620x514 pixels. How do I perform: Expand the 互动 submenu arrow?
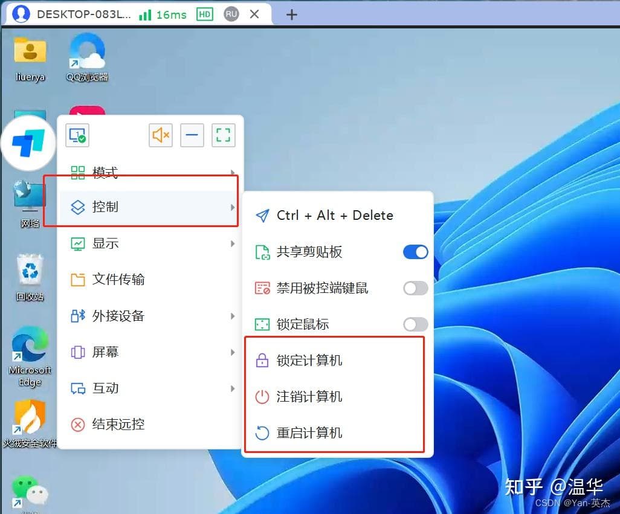(233, 389)
